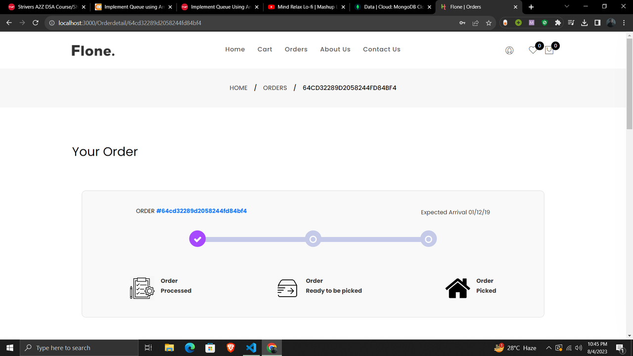Viewport: 633px width, 356px height.
Task: Open Contact Us in the navigation menu
Action: [x=382, y=49]
